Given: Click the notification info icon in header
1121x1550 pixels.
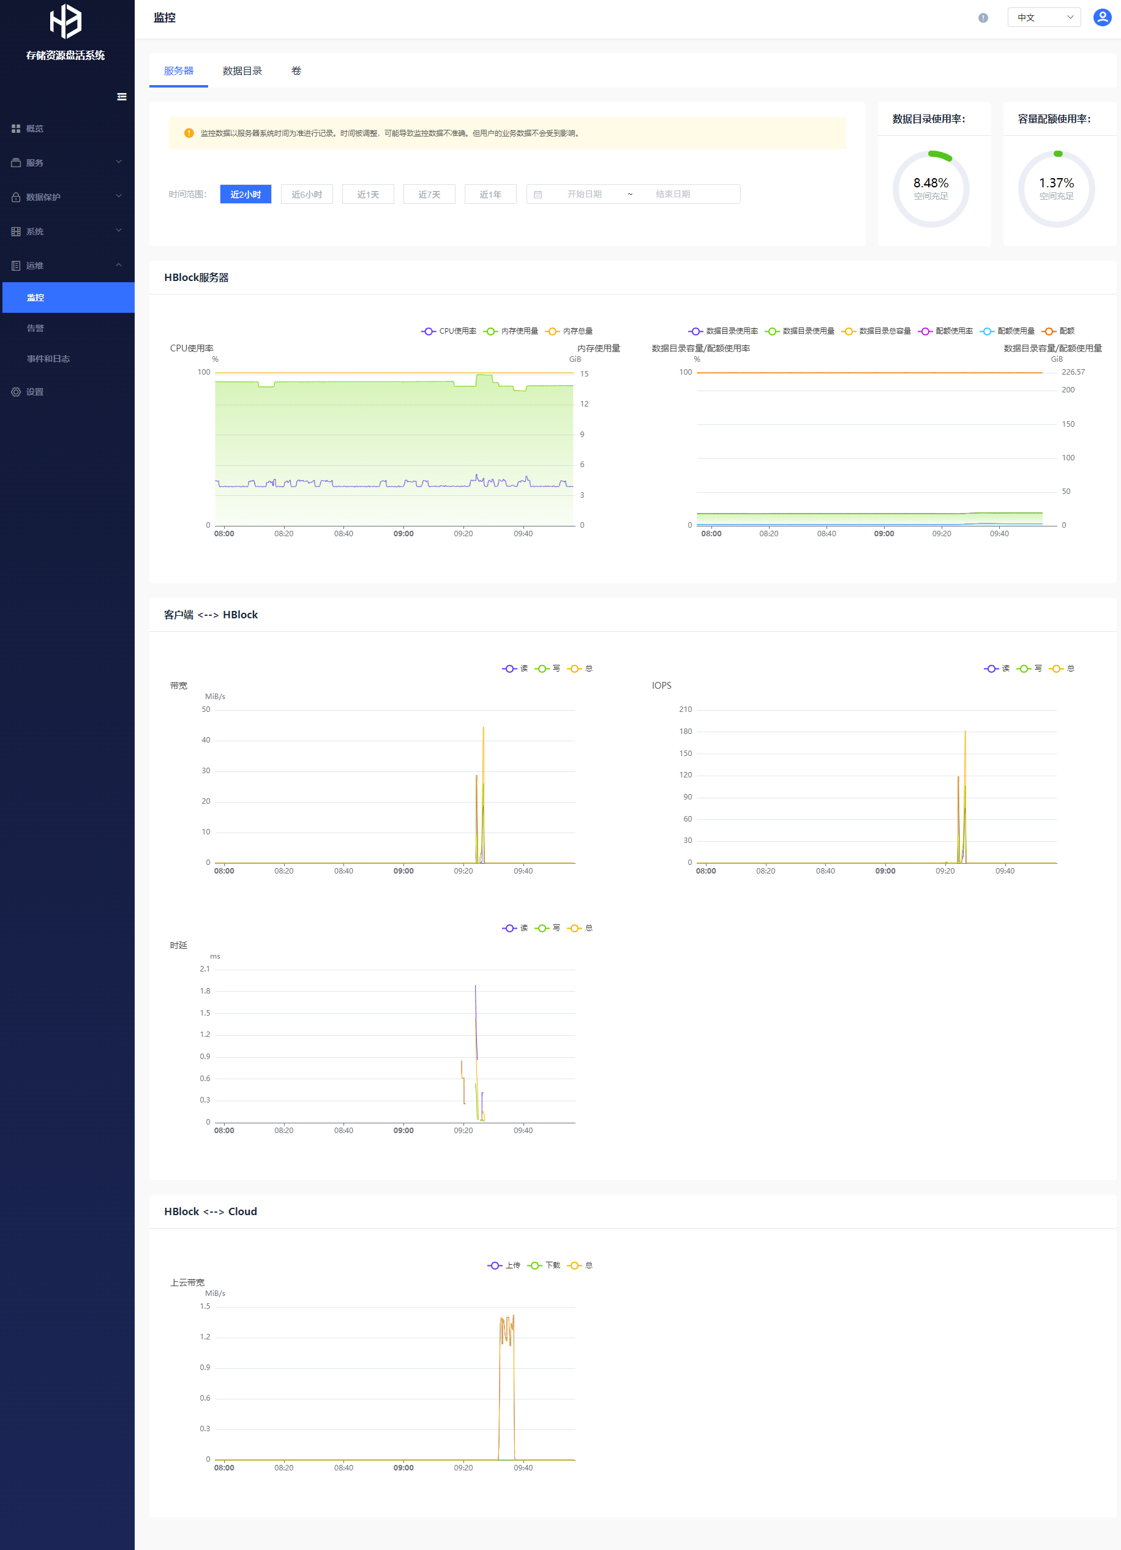Looking at the screenshot, I should 983,18.
